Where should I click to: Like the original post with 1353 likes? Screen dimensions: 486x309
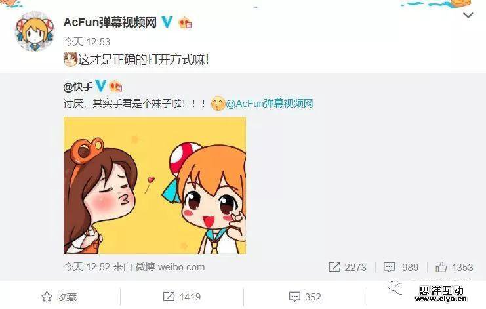pyautogui.click(x=454, y=267)
